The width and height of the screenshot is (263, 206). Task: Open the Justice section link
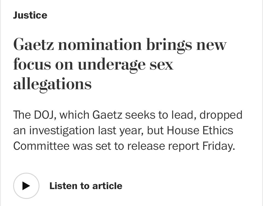(30, 15)
